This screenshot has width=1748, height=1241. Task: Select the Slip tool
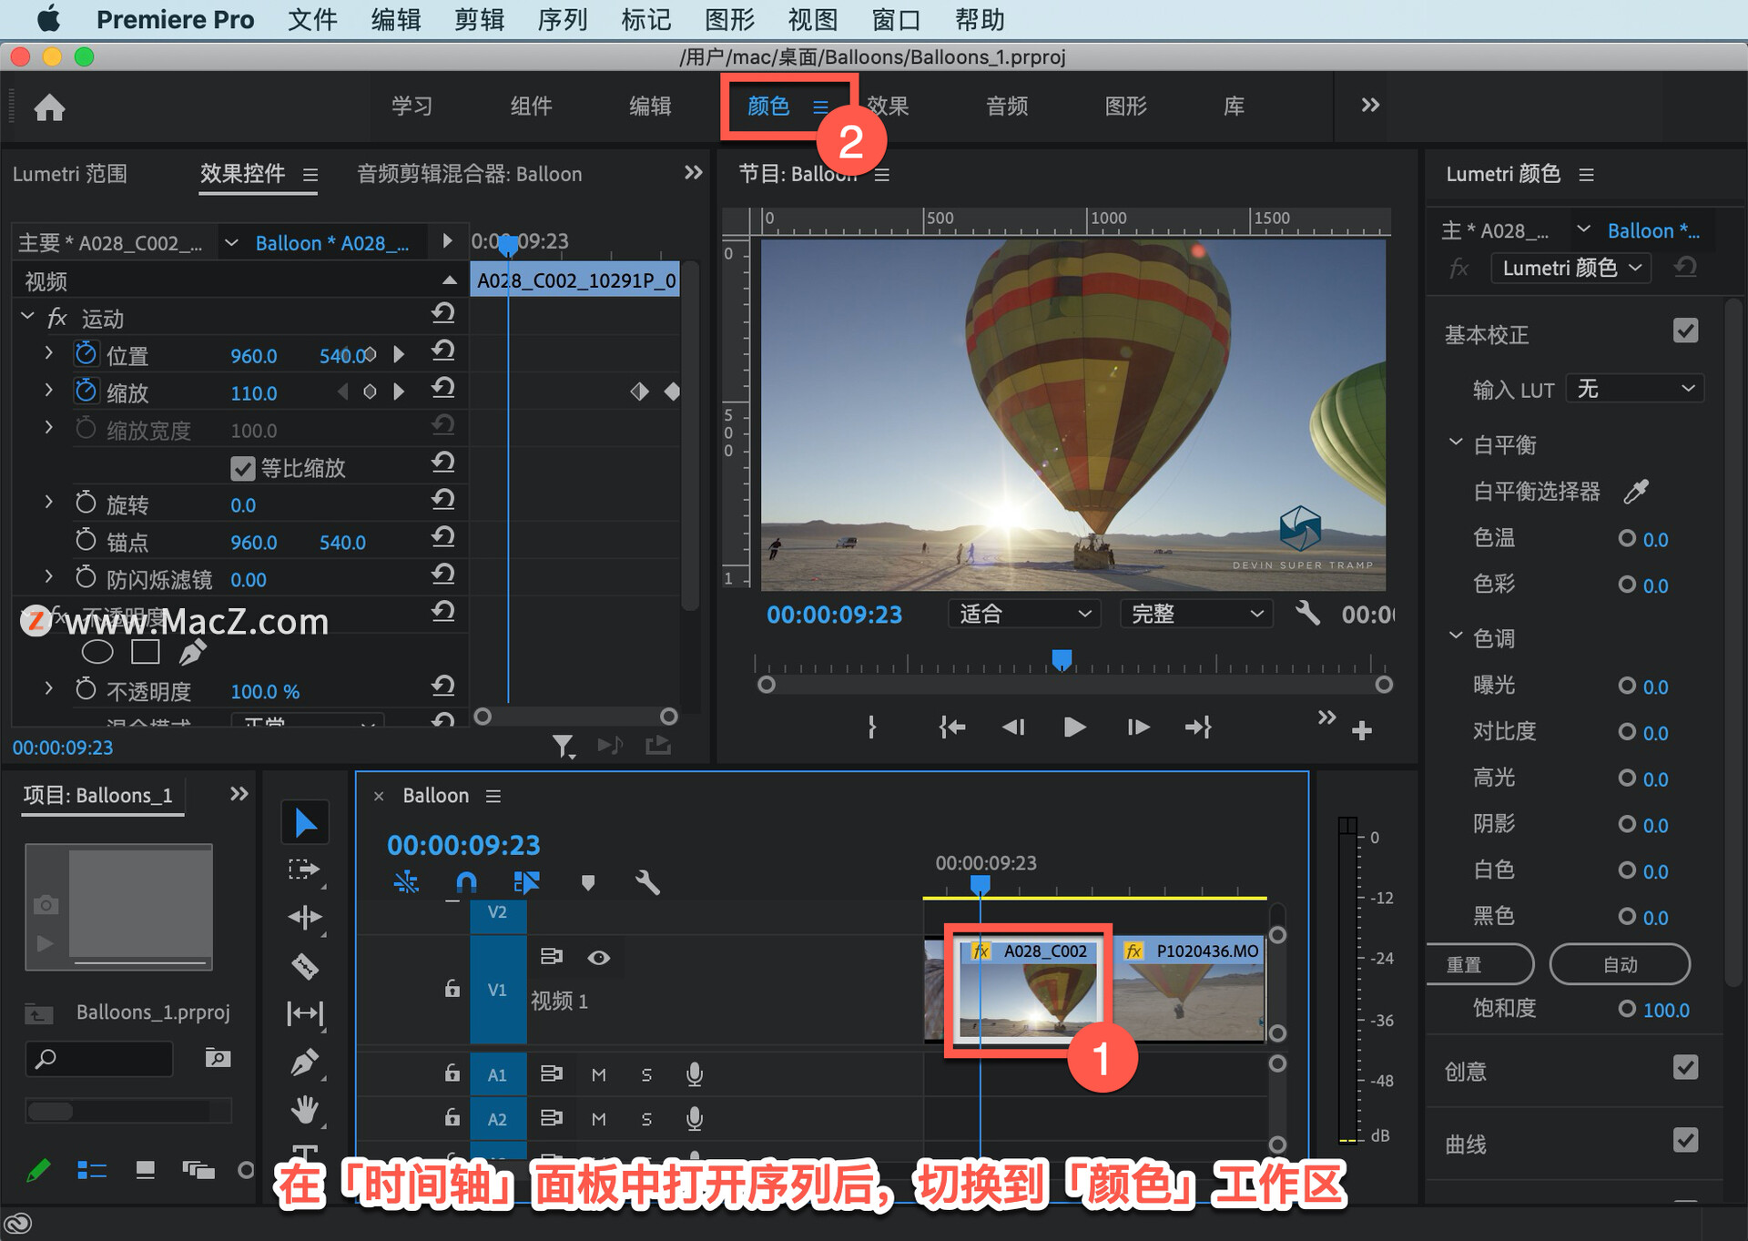pyautogui.click(x=304, y=1013)
